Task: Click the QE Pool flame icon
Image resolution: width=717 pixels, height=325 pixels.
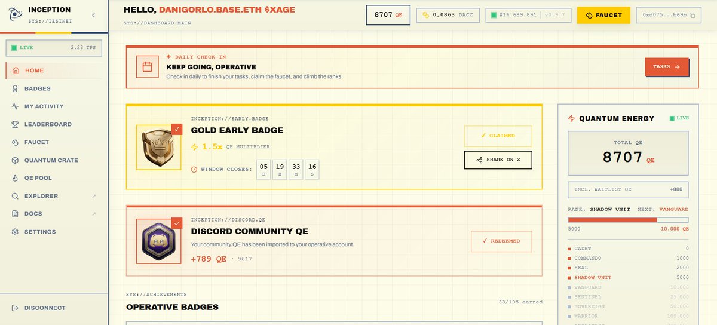Action: 16,178
